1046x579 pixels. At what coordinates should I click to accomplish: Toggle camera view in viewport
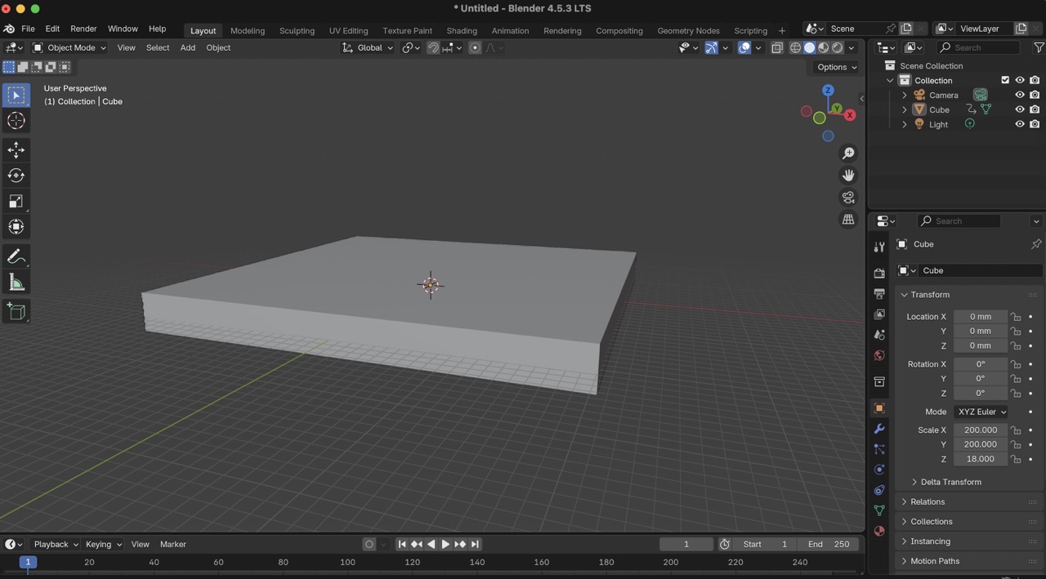[x=848, y=198]
